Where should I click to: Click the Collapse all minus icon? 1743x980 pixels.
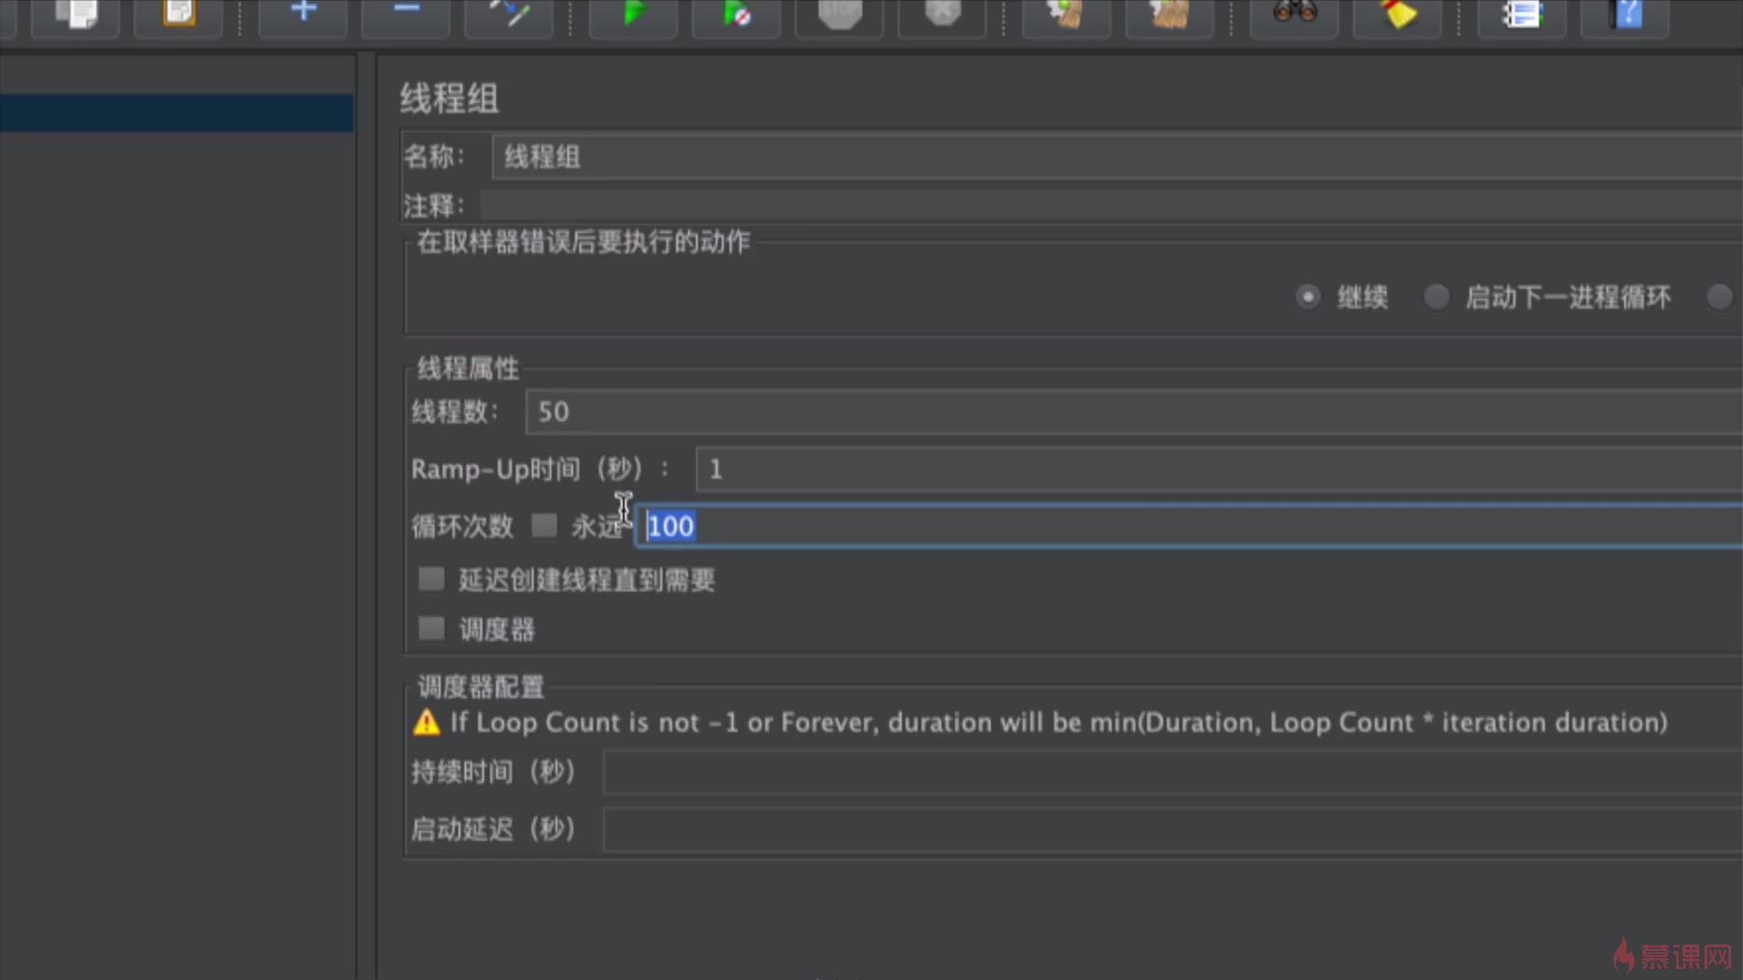coord(406,13)
